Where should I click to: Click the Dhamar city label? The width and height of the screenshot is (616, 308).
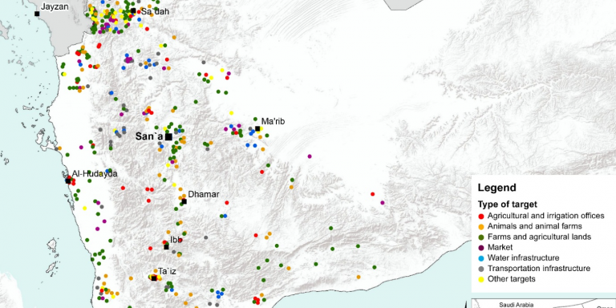[204, 194]
